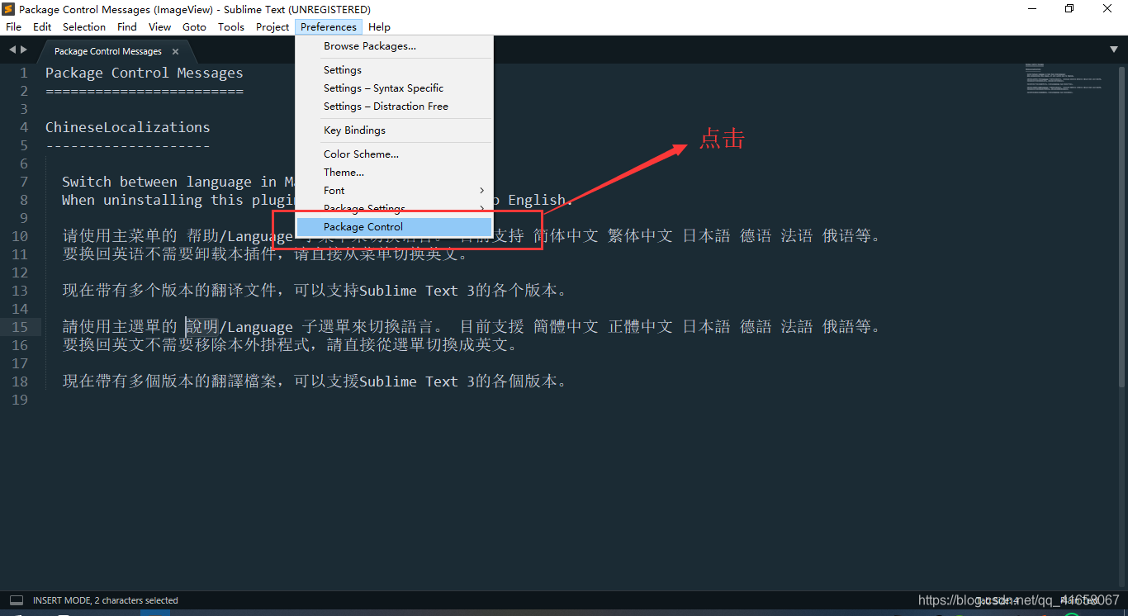Viewport: 1128px width, 616px height.
Task: Open the View menu
Action: click(160, 26)
